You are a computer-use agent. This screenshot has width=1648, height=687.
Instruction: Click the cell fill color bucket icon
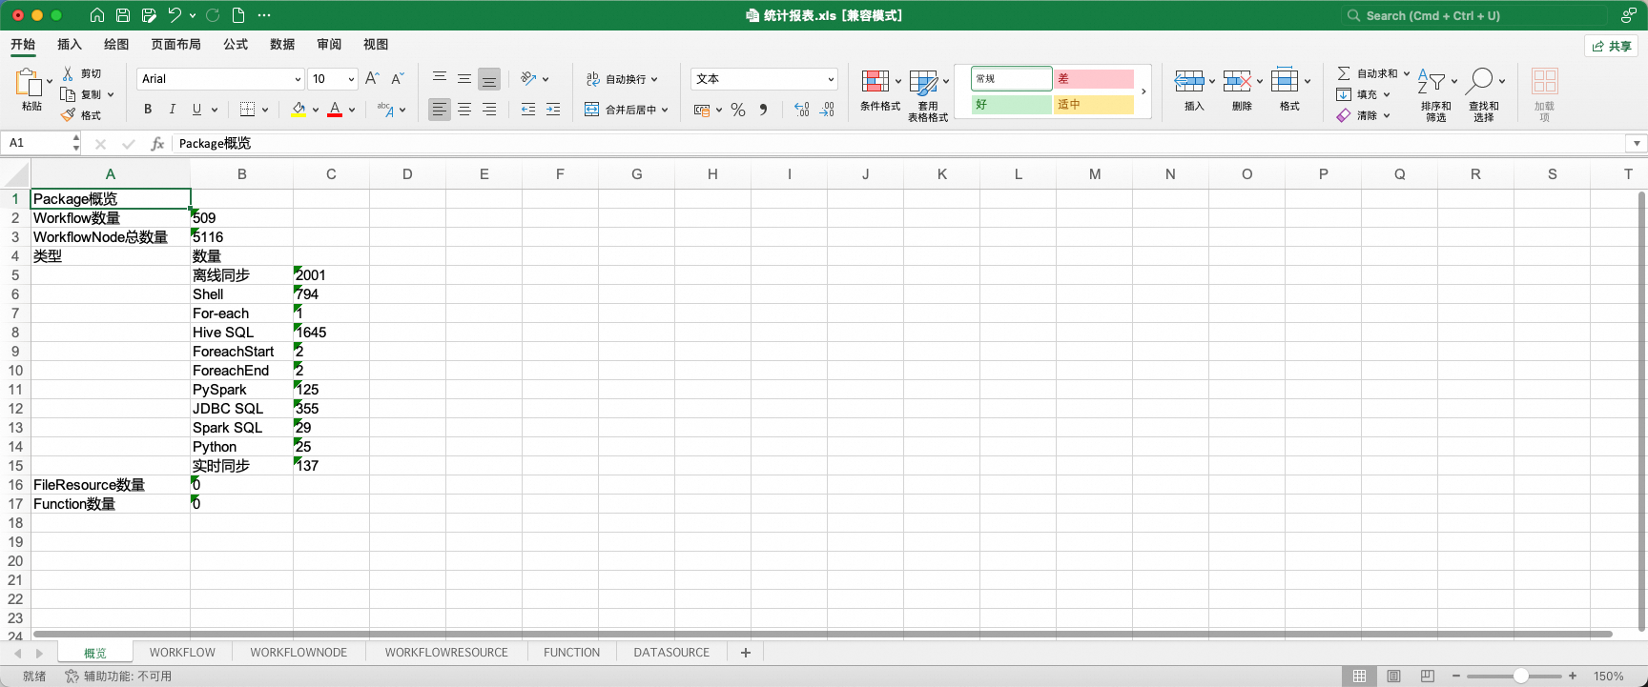(x=299, y=110)
